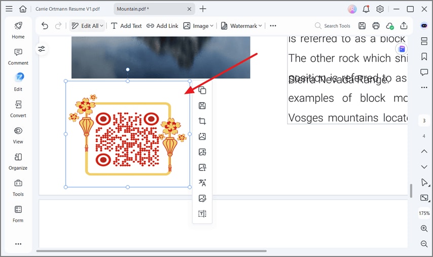Screen dimensions: 433x257
Task: Click the blue document floating badge icon
Action: coord(402,49)
